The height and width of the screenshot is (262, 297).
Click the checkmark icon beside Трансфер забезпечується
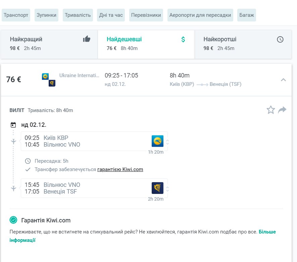28,169
